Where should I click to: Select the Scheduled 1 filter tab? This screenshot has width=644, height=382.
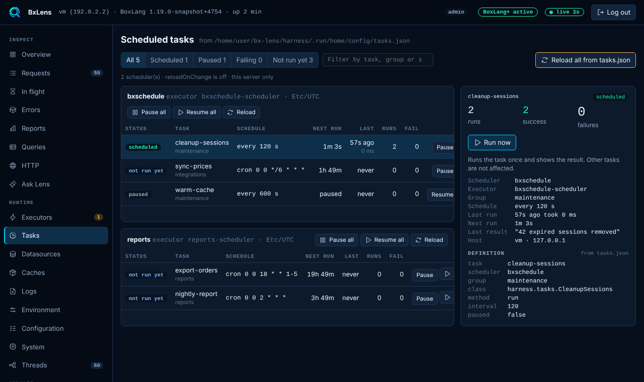pos(169,60)
